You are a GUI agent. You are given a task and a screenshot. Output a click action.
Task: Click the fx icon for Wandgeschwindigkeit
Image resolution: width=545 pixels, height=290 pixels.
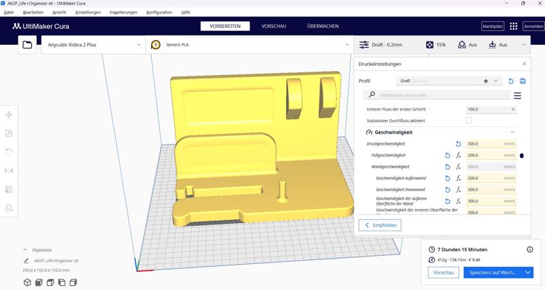coord(458,166)
